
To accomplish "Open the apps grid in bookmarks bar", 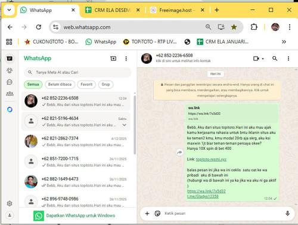I will click(x=9, y=42).
